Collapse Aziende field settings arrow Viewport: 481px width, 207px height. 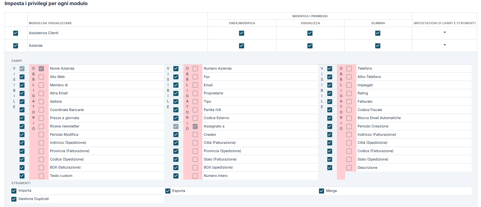tap(444, 45)
